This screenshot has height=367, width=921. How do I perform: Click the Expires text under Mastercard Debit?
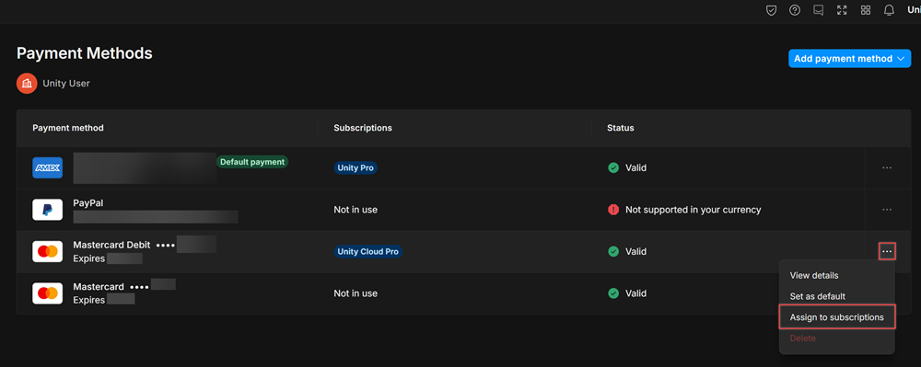88,258
